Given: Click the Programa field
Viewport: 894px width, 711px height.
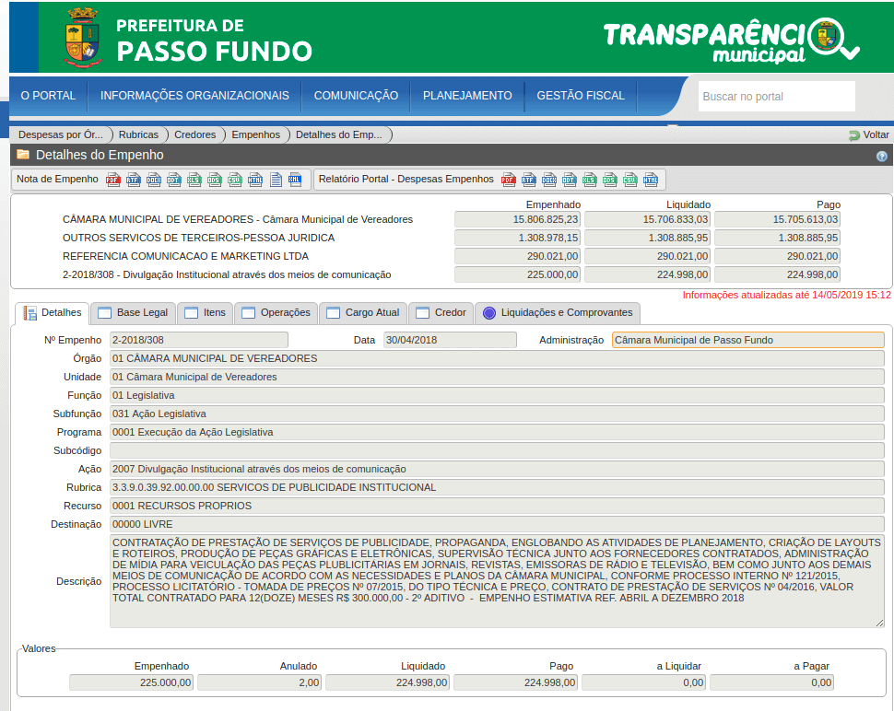Looking at the screenshot, I should (497, 432).
